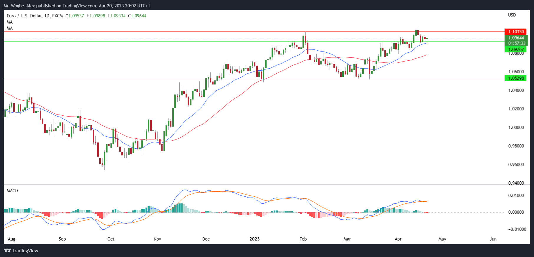Screen dimensions: 534x257
Task: Click the May label on time axis
Action: point(442,239)
